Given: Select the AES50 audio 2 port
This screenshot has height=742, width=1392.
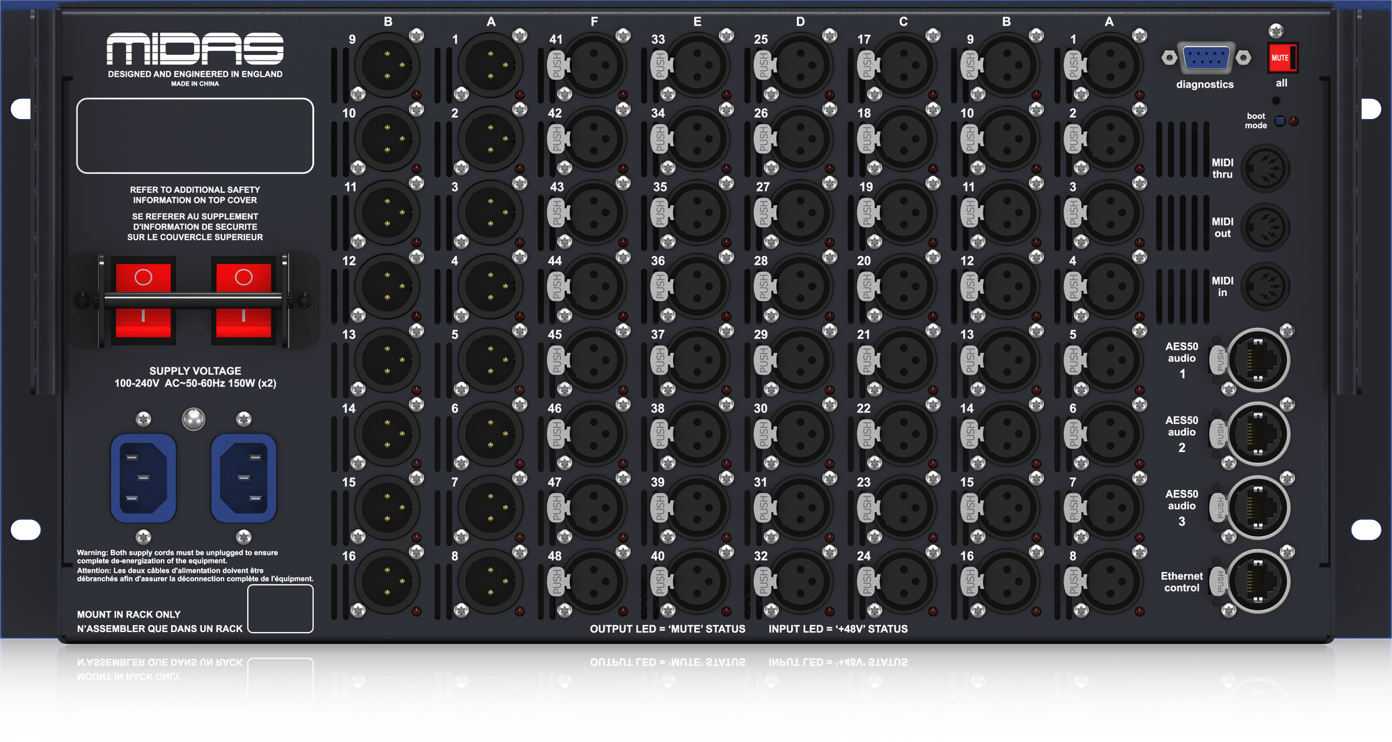Looking at the screenshot, I should point(1257,434).
